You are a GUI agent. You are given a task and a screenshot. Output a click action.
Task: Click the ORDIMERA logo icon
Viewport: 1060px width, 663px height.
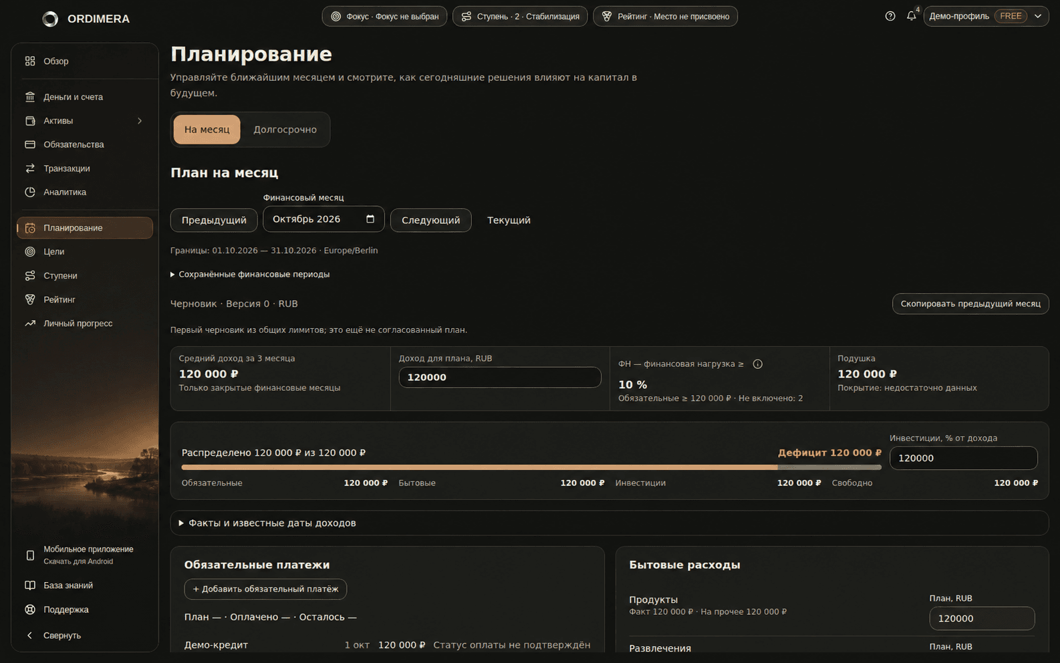[x=50, y=19]
